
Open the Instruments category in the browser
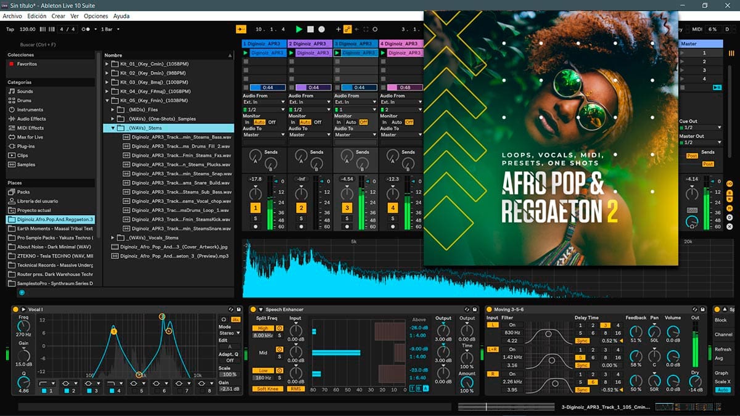30,110
